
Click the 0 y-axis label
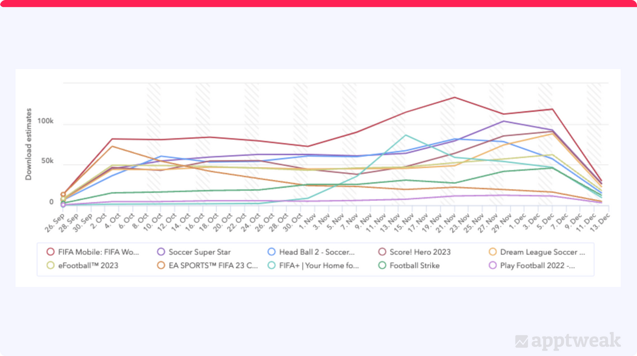click(51, 202)
